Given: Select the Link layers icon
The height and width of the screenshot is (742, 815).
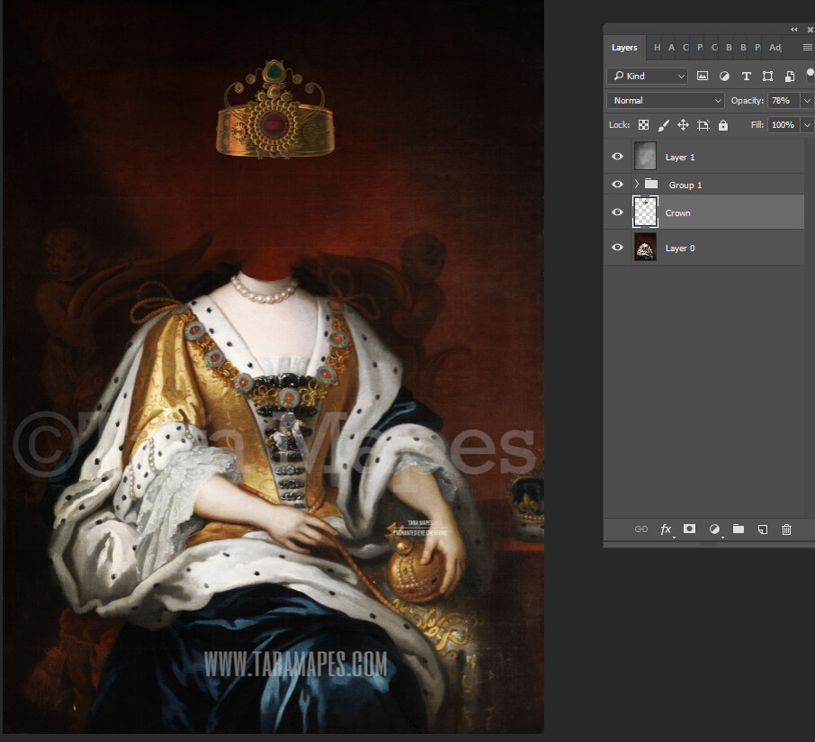Looking at the screenshot, I should pos(641,529).
